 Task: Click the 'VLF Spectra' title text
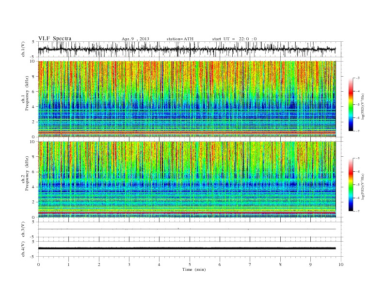(55, 38)
